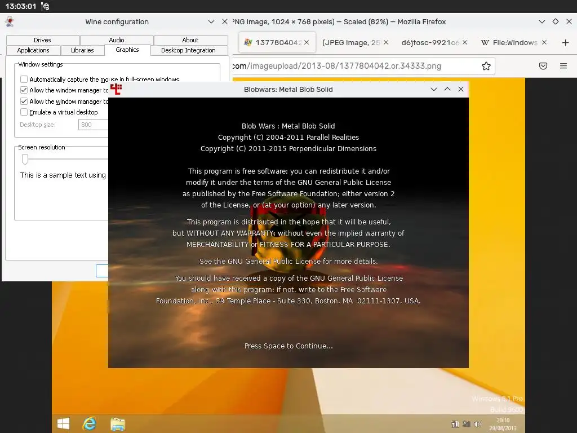Click the Screen resolution slider handle

[x=25, y=160]
